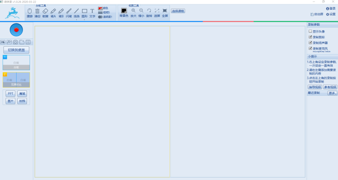Open the settings gear option
This screenshot has width=338, height=180.
(x=331, y=14)
